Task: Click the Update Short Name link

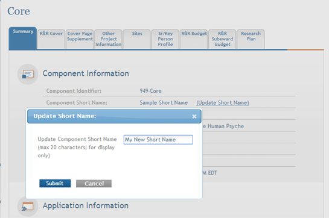Action: tap(223, 102)
